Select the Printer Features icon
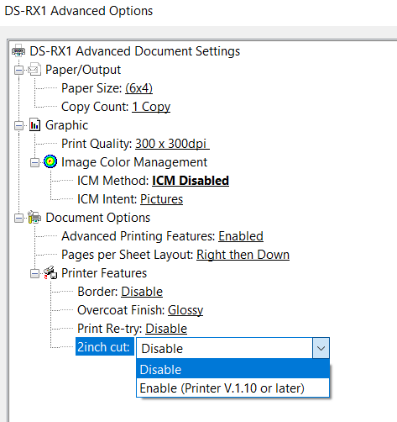The height and width of the screenshot is (422, 397). [x=50, y=272]
